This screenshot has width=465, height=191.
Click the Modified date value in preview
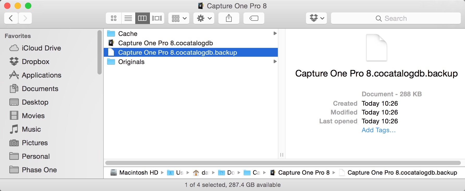click(380, 112)
